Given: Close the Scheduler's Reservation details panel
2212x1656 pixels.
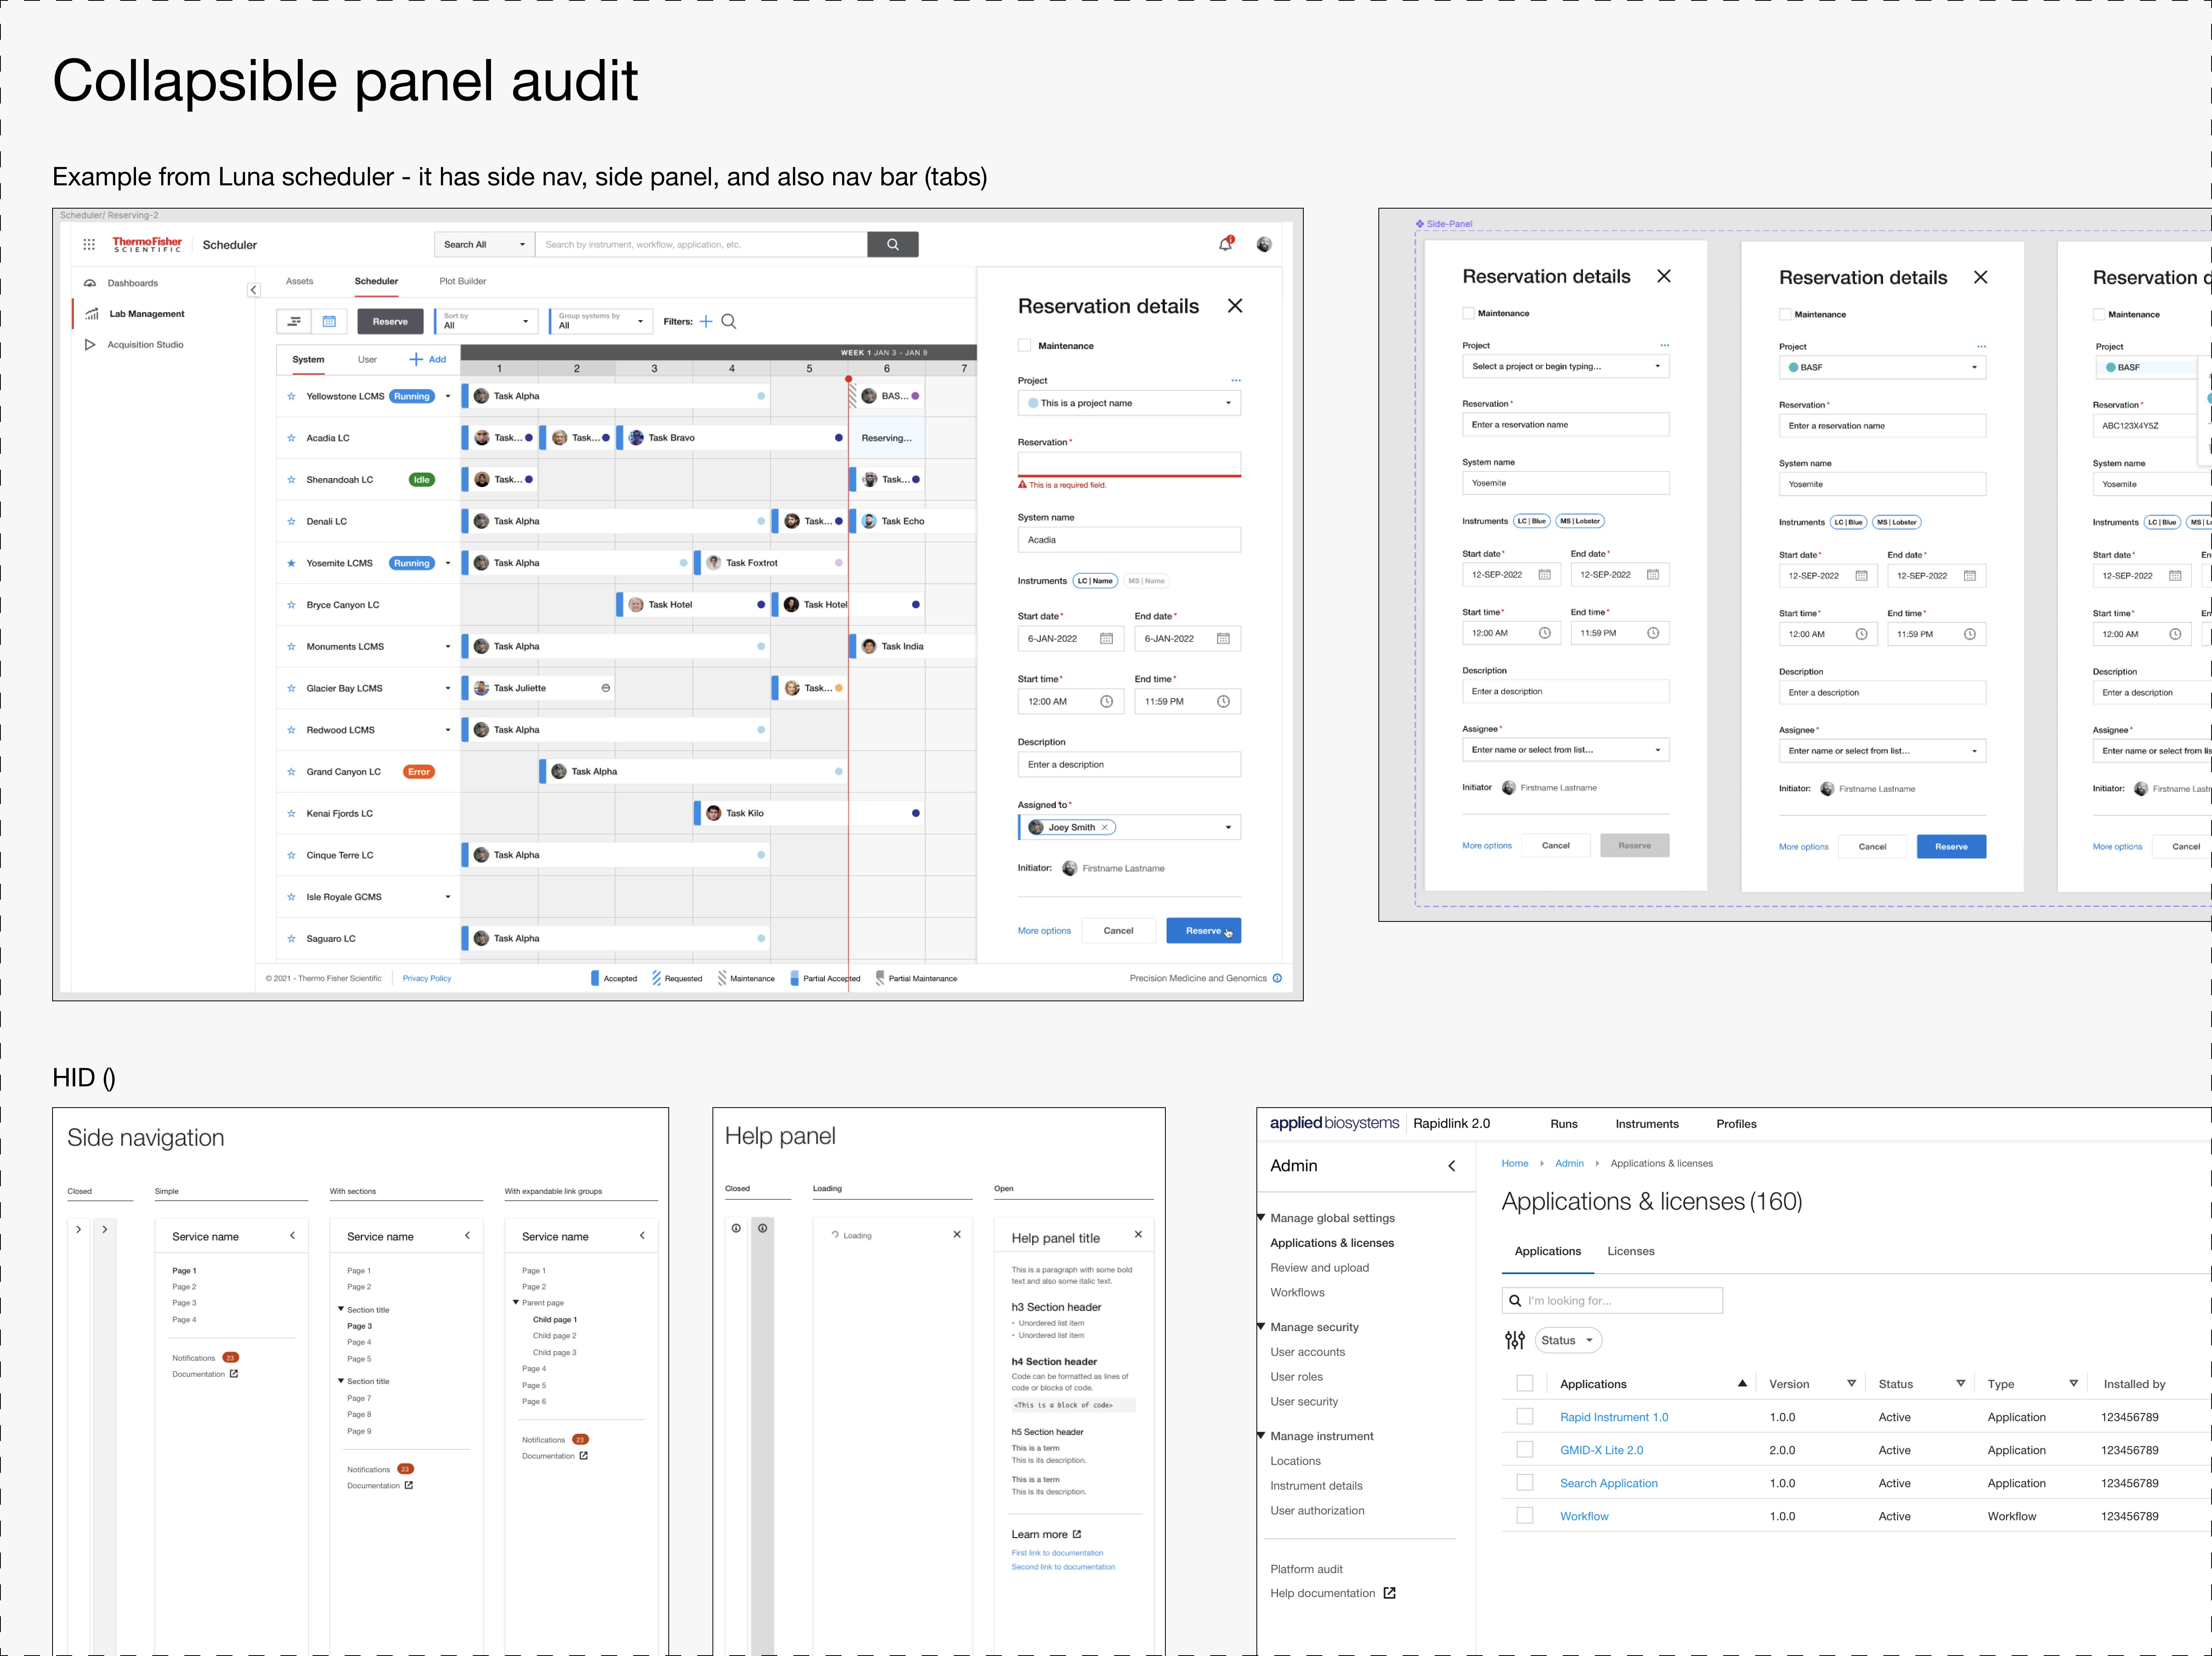Looking at the screenshot, I should [x=1235, y=306].
